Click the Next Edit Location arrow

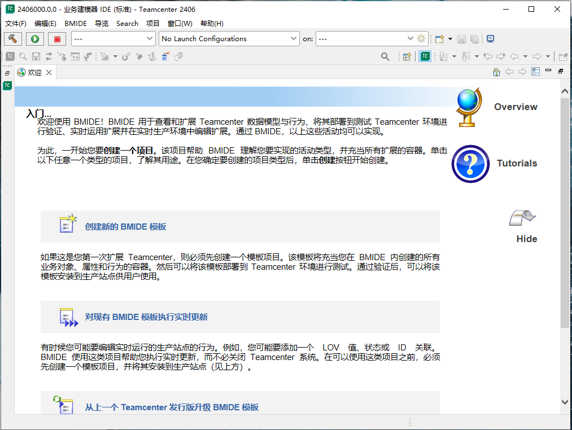coord(501,56)
